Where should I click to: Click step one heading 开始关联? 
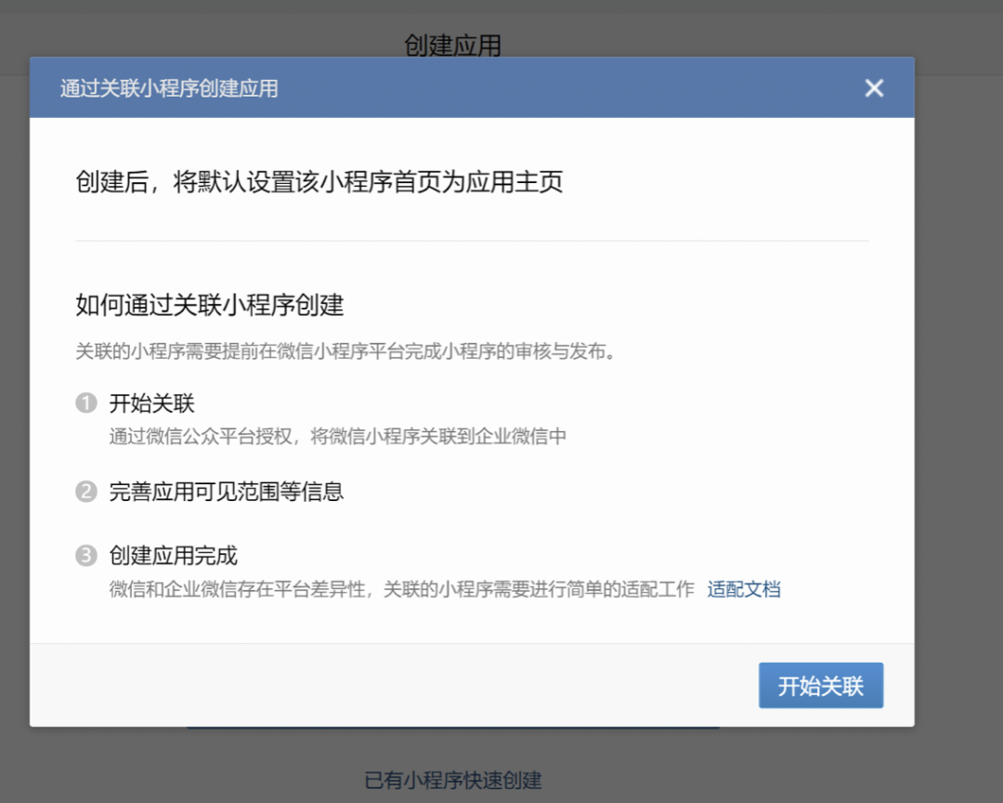pyautogui.click(x=151, y=402)
